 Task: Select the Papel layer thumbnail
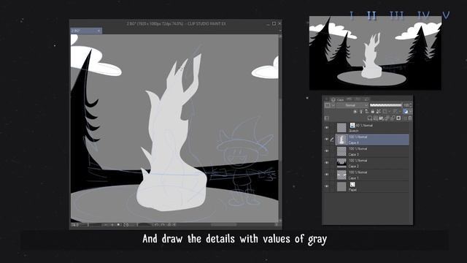[341, 187]
